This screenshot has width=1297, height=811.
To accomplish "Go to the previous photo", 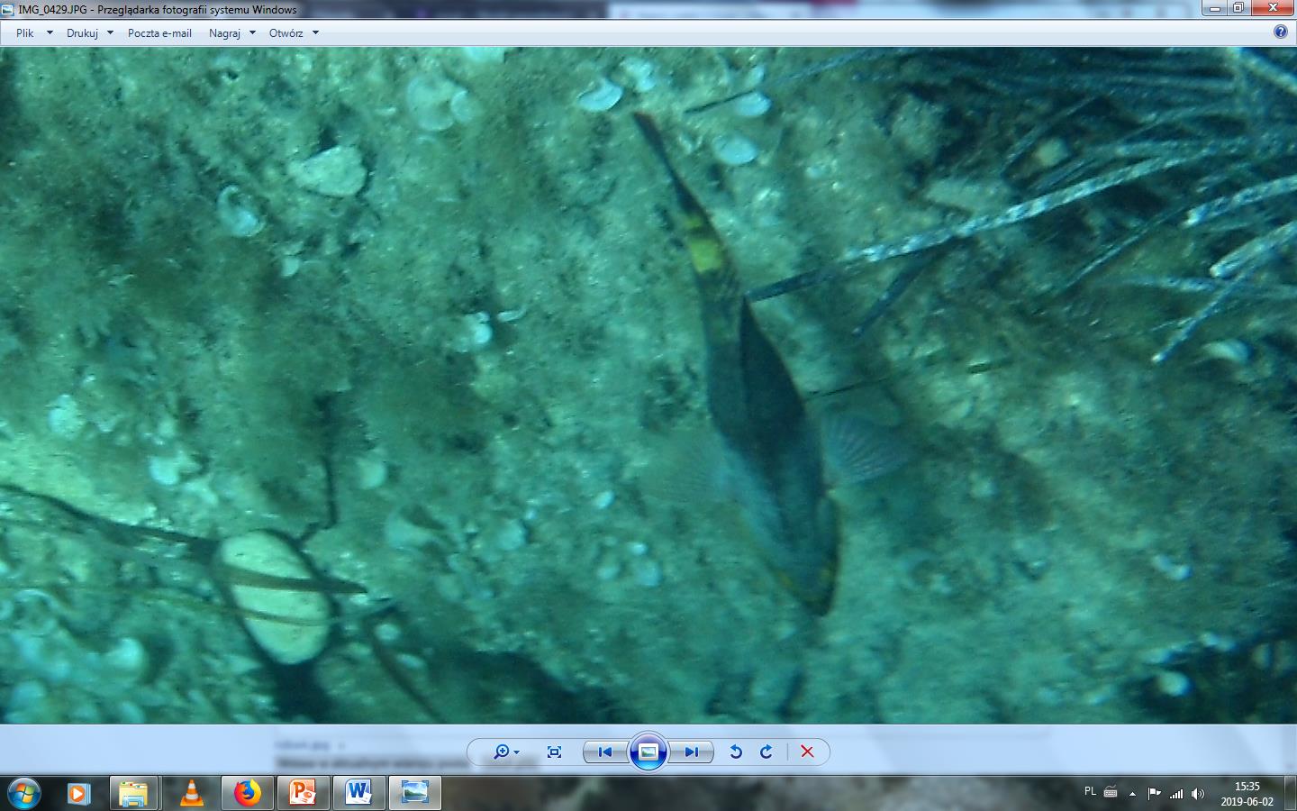I will 605,752.
